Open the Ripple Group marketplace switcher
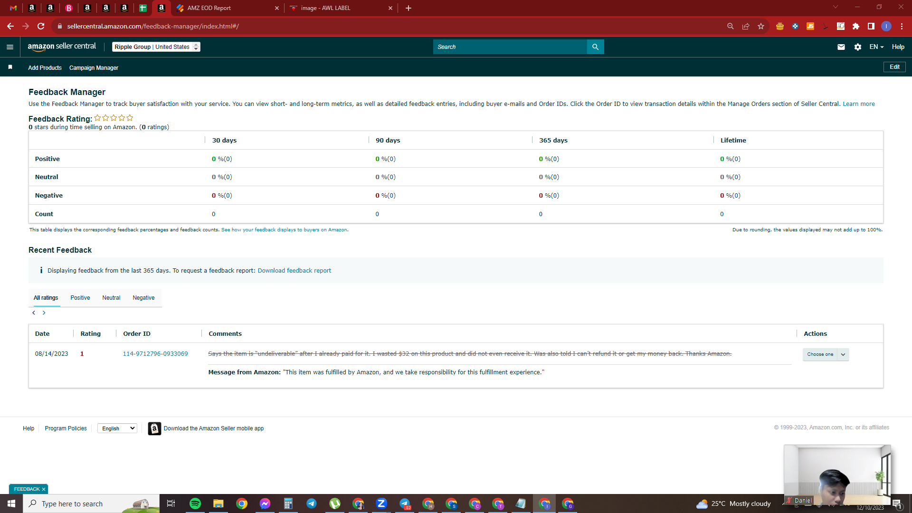 (x=156, y=47)
